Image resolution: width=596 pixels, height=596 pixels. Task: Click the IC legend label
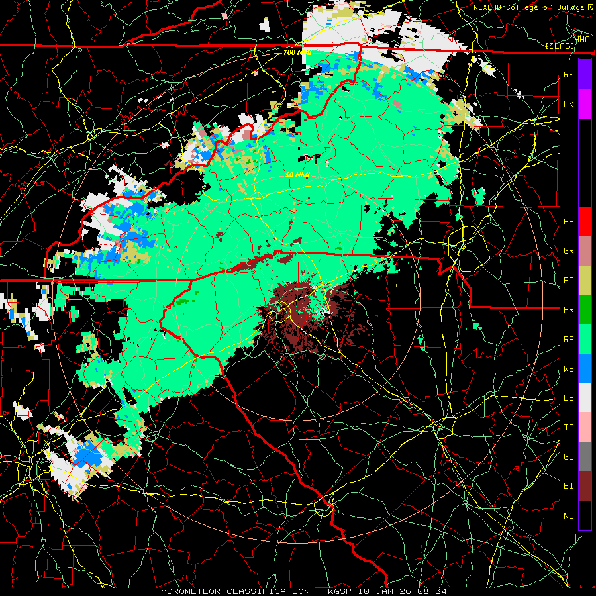(569, 428)
